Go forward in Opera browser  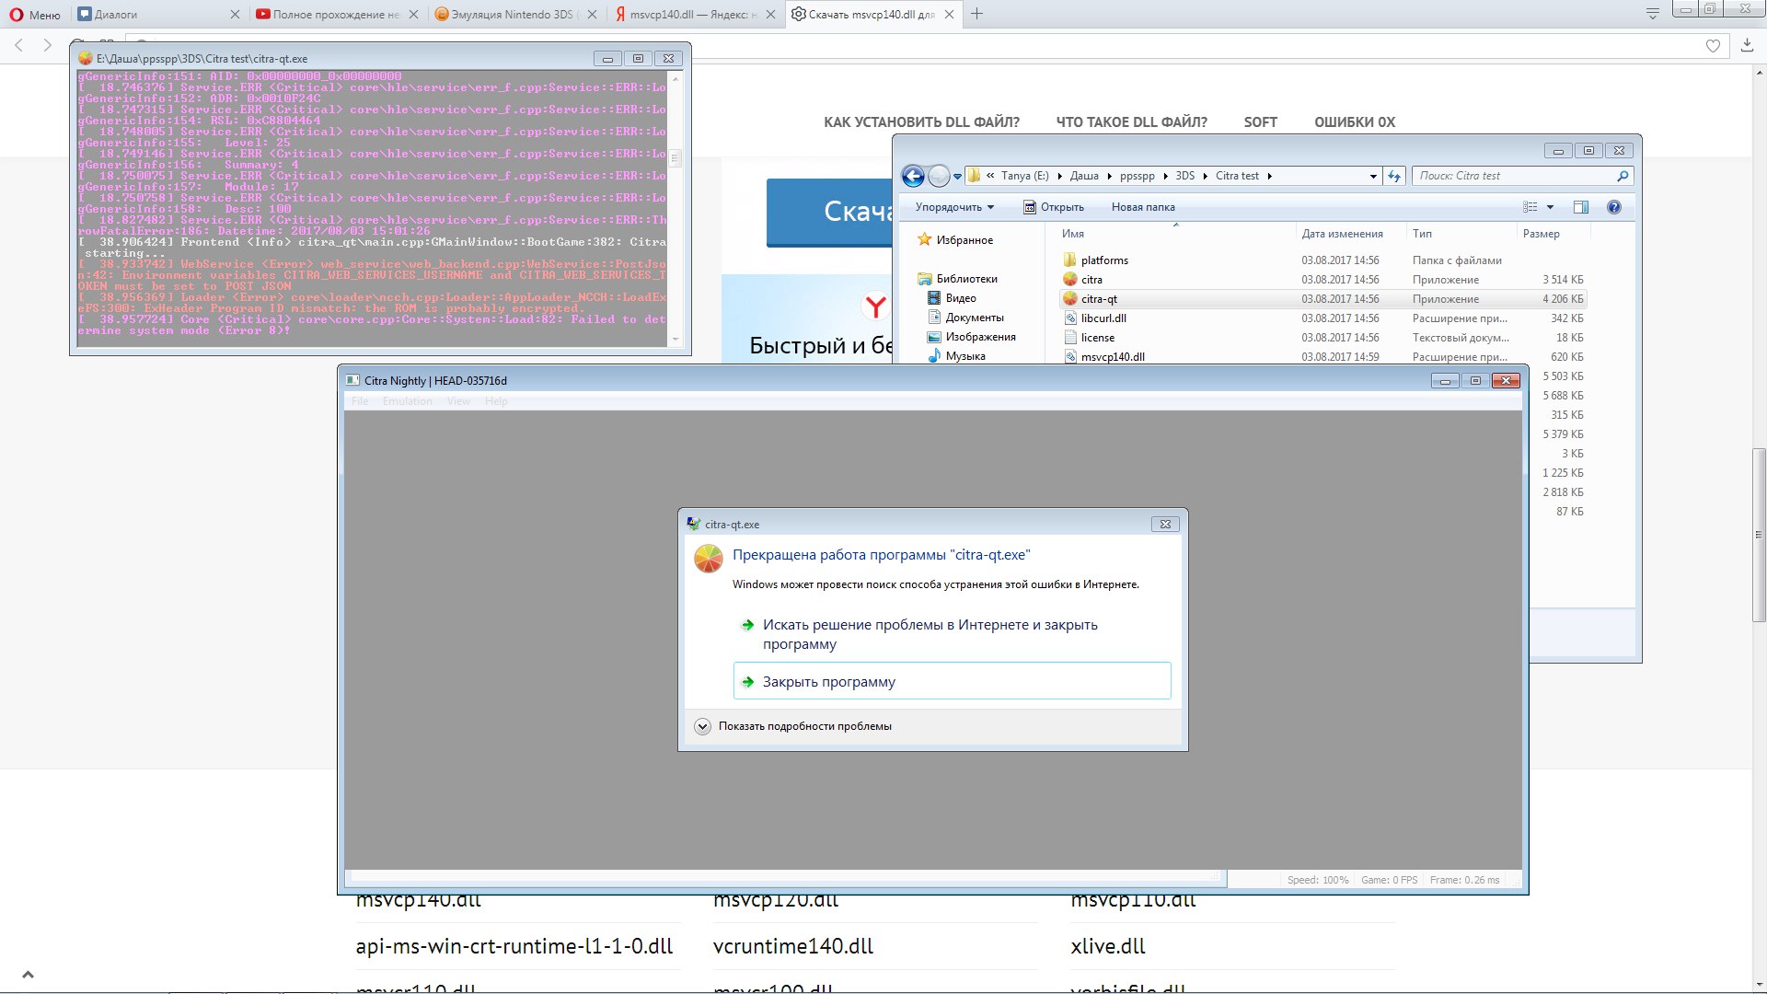(x=48, y=45)
